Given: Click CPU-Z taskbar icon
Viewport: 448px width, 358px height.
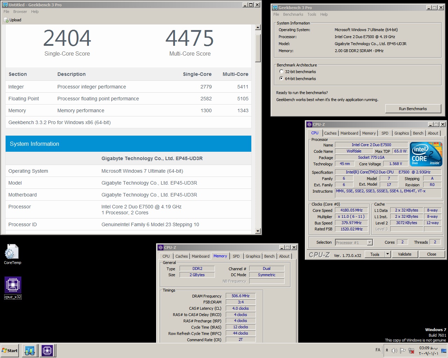Looking at the screenshot, I should [47, 350].
